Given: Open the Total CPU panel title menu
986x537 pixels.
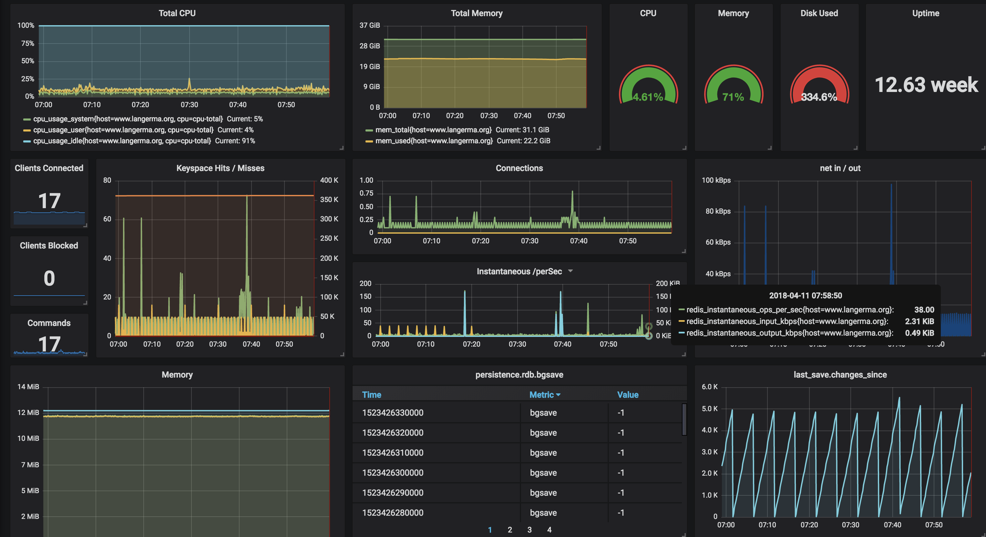Looking at the screenshot, I should (x=177, y=13).
